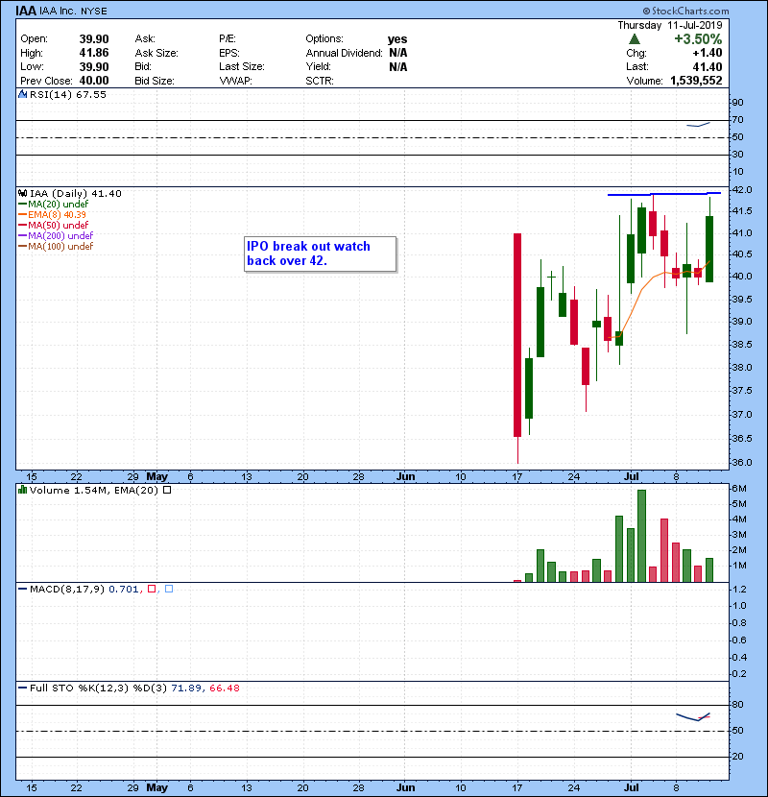This screenshot has height=797, width=768.
Task: Click the 36.0 price axis label
Action: (741, 462)
